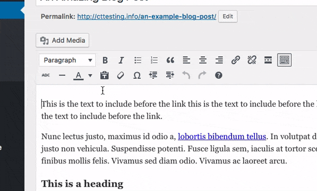This screenshot has height=191, width=317.
Task: Open special character Omega menu
Action: coord(137,76)
